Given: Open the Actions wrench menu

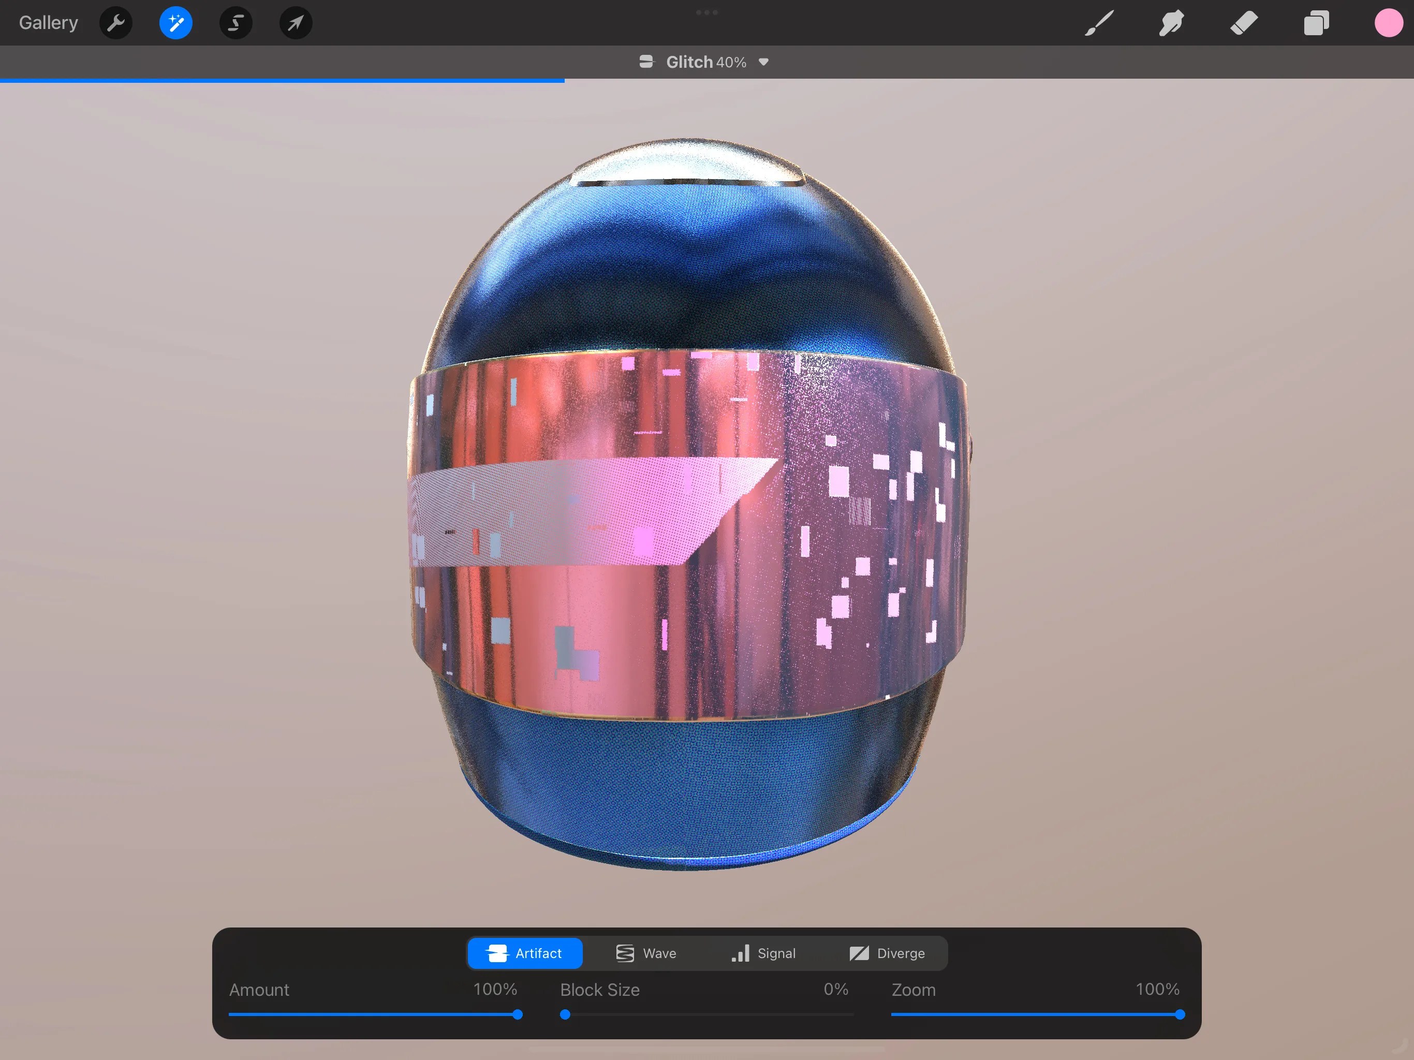Looking at the screenshot, I should point(116,22).
